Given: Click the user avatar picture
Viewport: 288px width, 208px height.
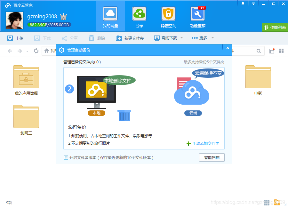Looking at the screenshot, I should [x=14, y=20].
